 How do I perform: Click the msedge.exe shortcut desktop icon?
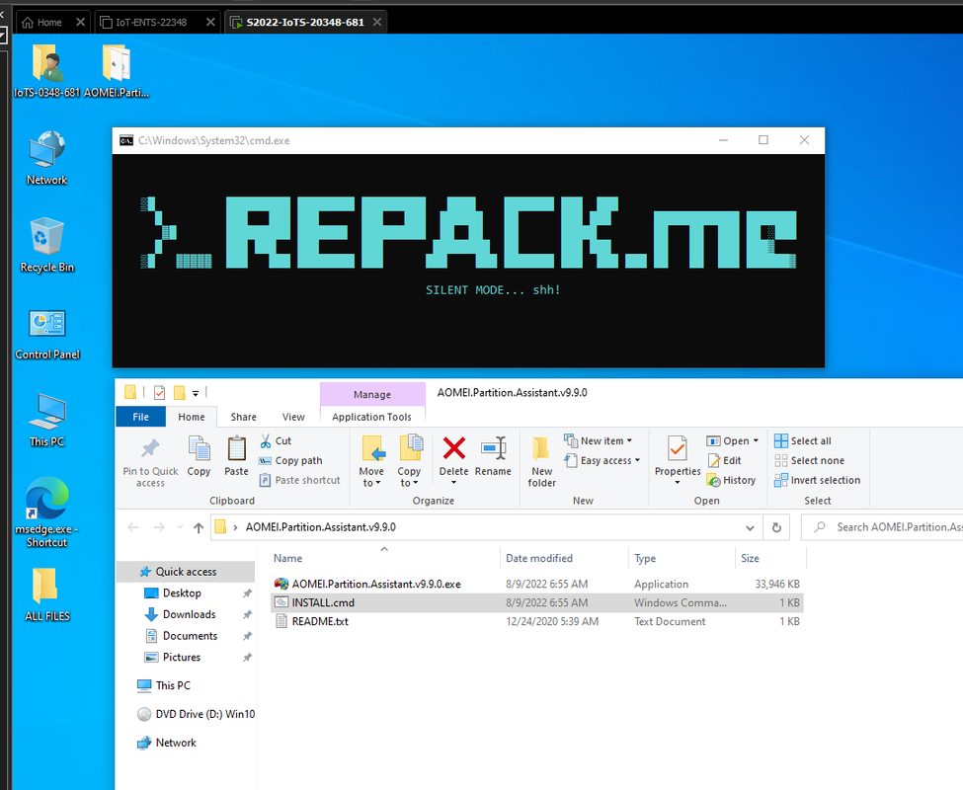[x=46, y=512]
